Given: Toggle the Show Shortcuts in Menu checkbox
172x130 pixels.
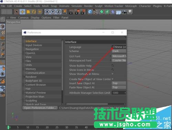Looking at the screenshot, I should point(112,74).
